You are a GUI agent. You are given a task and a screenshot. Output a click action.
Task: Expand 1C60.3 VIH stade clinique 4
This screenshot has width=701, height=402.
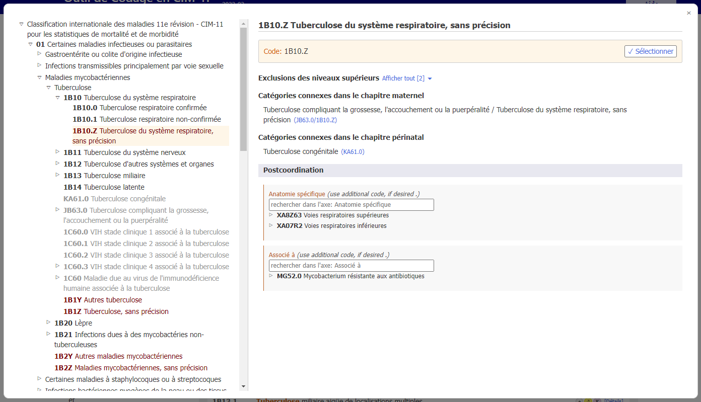pyautogui.click(x=57, y=265)
